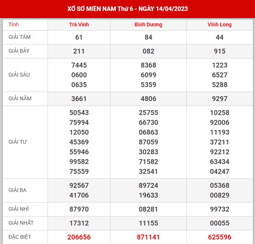
Task: Click number 5288 in Giải Sáu
Action: tap(220, 85)
